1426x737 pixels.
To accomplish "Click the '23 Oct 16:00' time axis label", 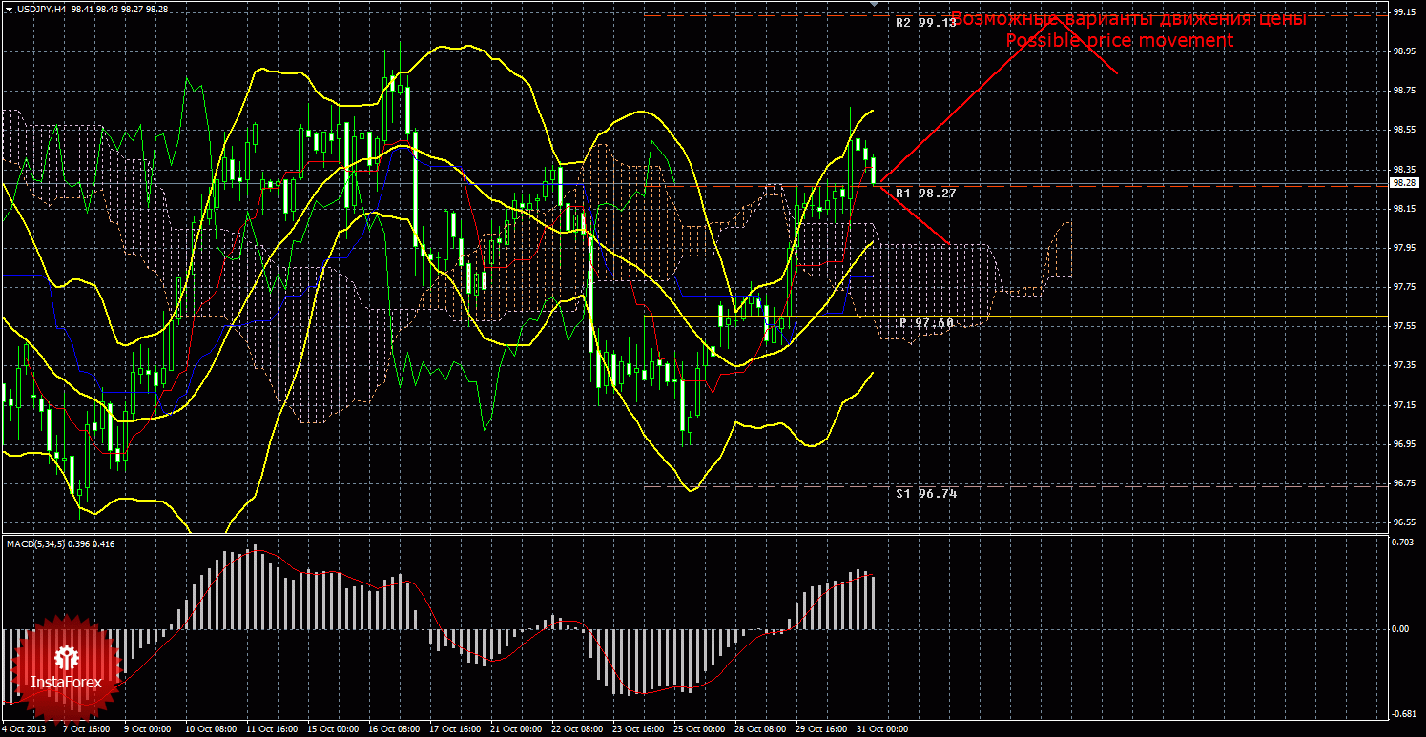I will [x=639, y=729].
